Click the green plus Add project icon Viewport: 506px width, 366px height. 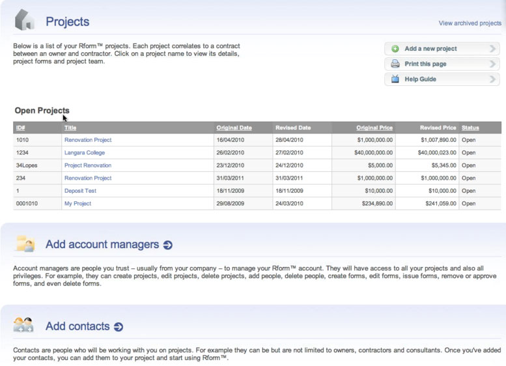pos(395,49)
